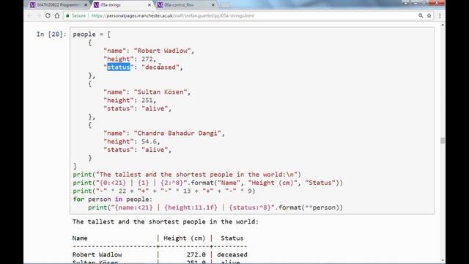Image resolution: width=469 pixels, height=264 pixels.
Task: Click the 'Status' output column header
Action: click(232, 238)
